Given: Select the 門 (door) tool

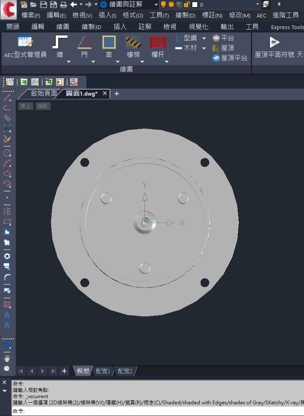Looking at the screenshot, I should click(84, 47).
